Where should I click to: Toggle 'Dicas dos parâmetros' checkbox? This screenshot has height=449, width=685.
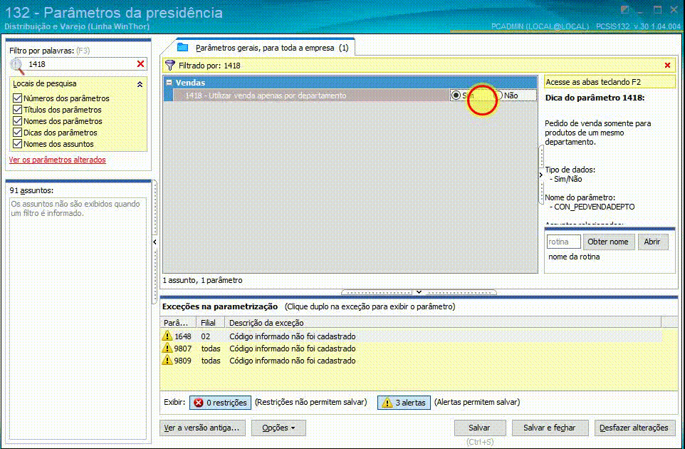tap(18, 132)
